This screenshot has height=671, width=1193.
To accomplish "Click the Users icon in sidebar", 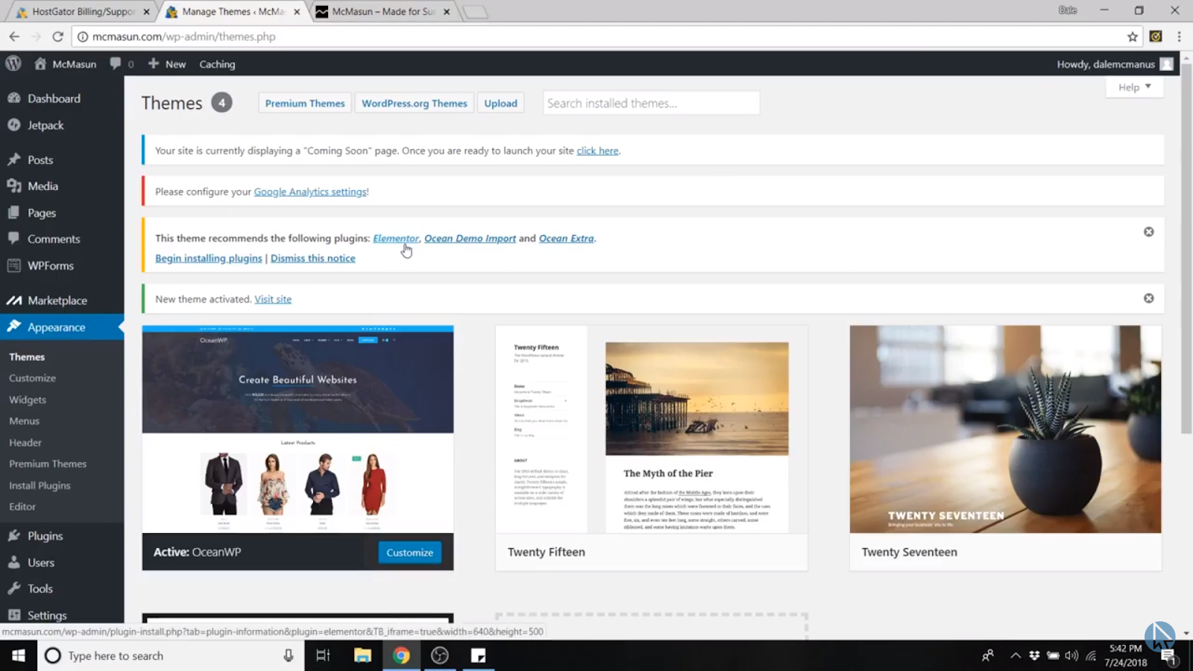I will 14,563.
